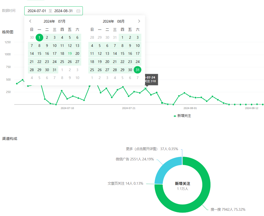264x216 pixels.
Task: Choose August 15 in the August calendar
Action: 122,53
